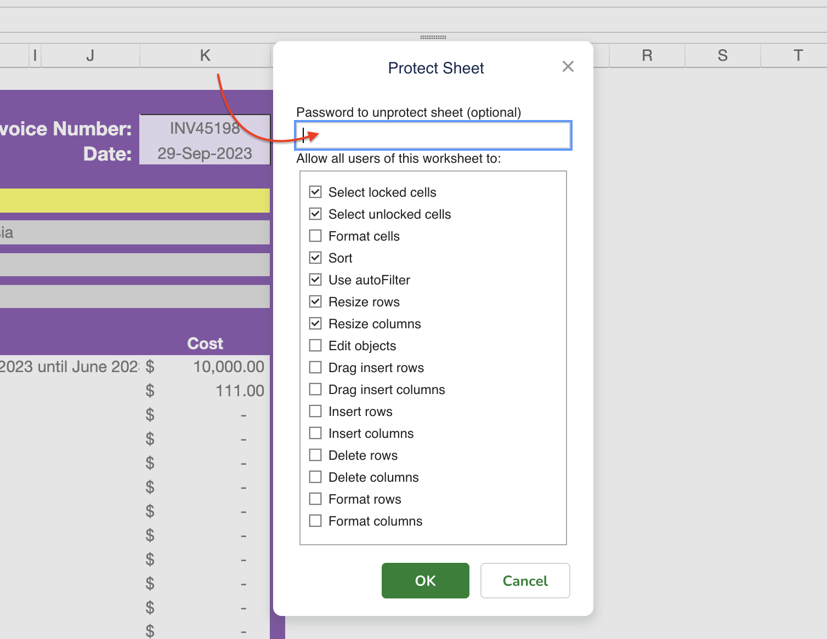Disable the Sort permission checkbox

(315, 258)
